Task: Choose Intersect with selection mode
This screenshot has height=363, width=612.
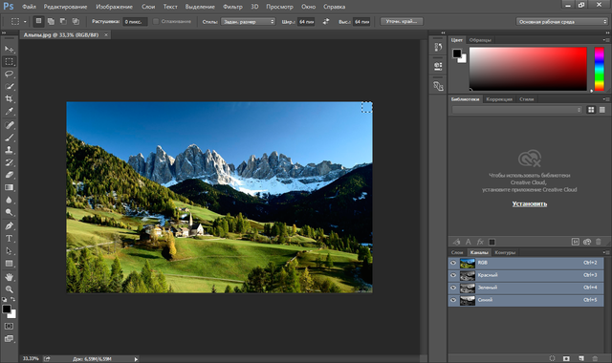Action: (76, 21)
